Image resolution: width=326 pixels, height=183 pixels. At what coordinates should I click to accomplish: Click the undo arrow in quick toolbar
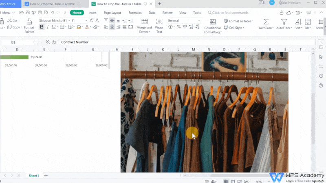(53, 13)
